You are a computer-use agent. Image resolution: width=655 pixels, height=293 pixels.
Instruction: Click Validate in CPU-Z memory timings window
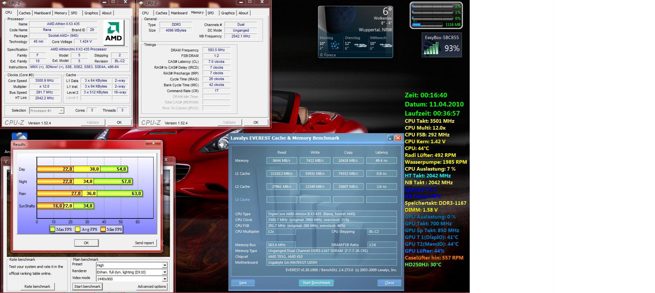coord(229,122)
